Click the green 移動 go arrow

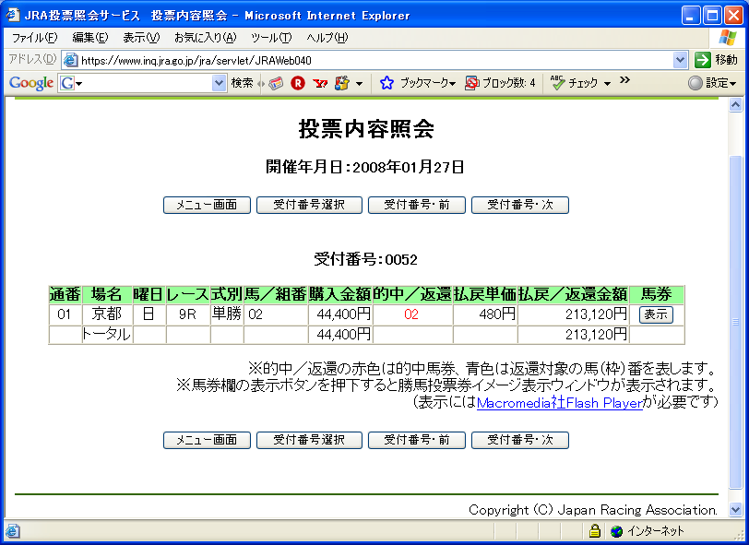[x=703, y=60]
